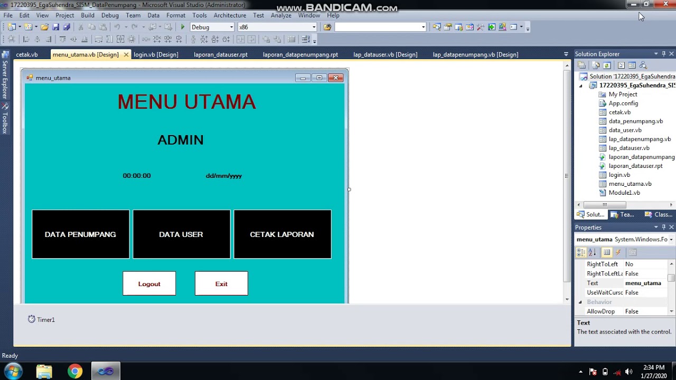Switch to laporan_datauser.rpt tab
The height and width of the screenshot is (380, 676).
(x=221, y=54)
